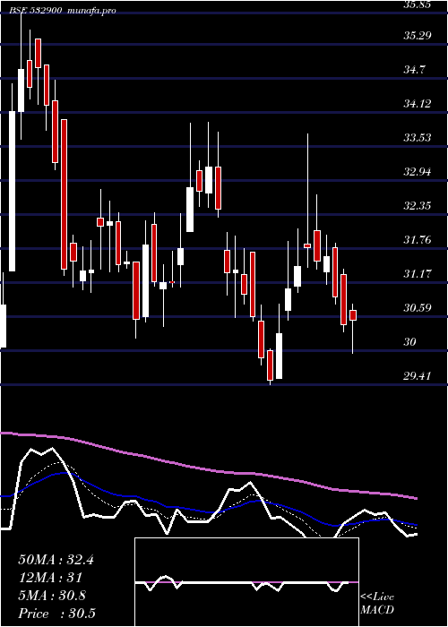This screenshot has height=627, width=448.
Task: Select the 32.35 price axis label
Action: (x=417, y=206)
